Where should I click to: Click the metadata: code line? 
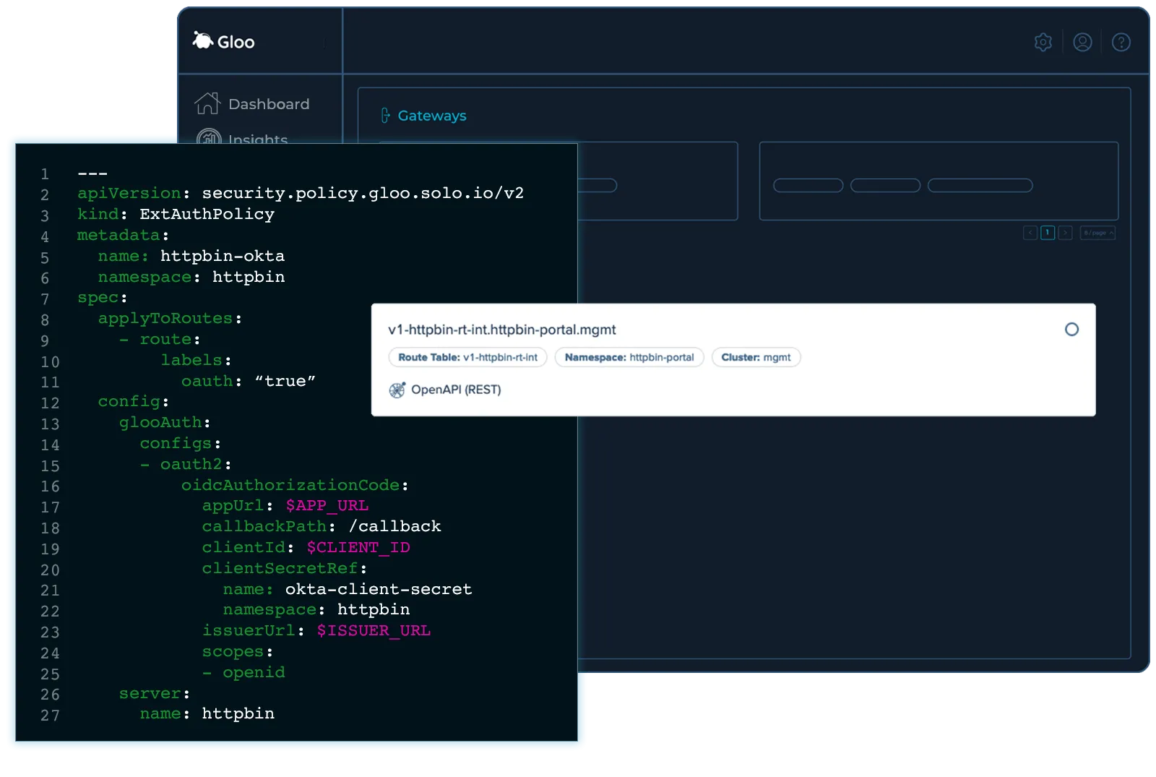[x=123, y=235]
